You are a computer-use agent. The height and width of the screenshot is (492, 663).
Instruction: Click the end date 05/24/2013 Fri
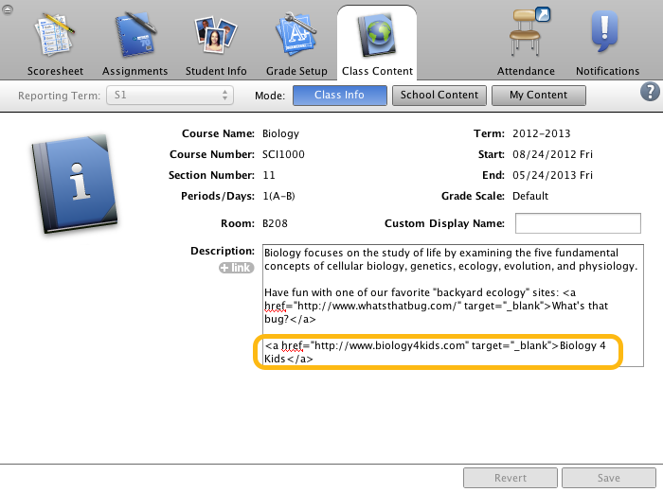click(x=552, y=175)
